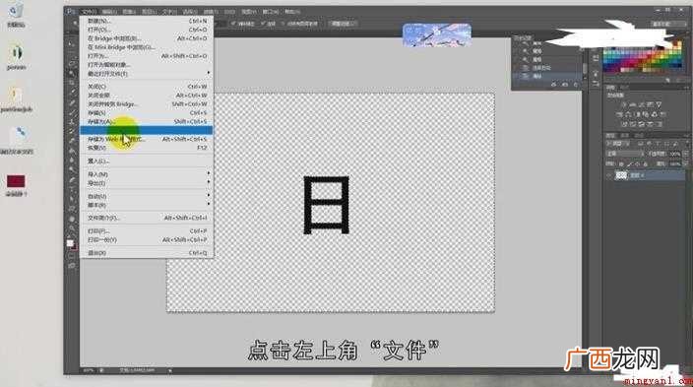Select the Brush tool

(72, 112)
